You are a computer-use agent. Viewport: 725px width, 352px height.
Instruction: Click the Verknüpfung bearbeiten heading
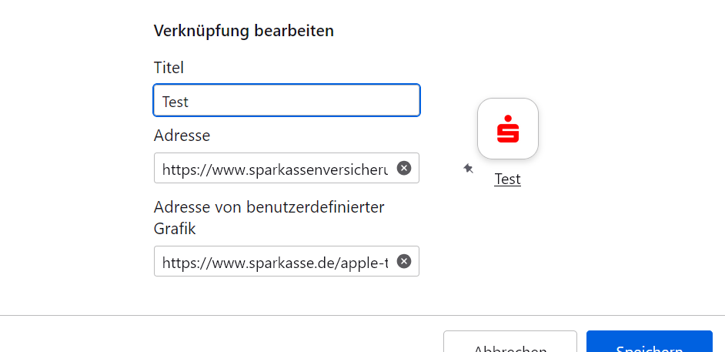click(x=243, y=31)
